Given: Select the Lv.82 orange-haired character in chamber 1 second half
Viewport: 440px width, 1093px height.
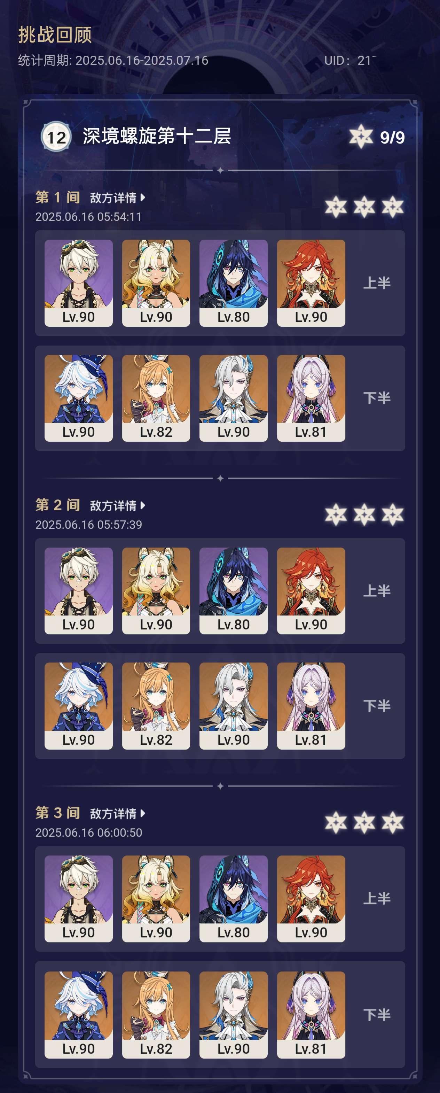Looking at the screenshot, I should tap(156, 398).
